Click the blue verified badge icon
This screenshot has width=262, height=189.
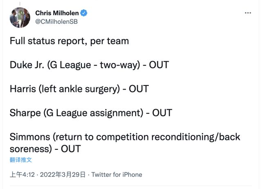(x=84, y=13)
